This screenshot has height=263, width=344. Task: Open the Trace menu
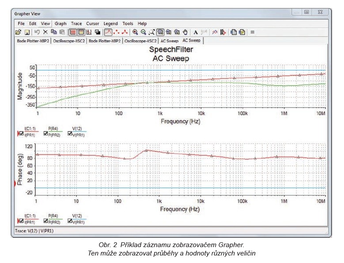76,23
